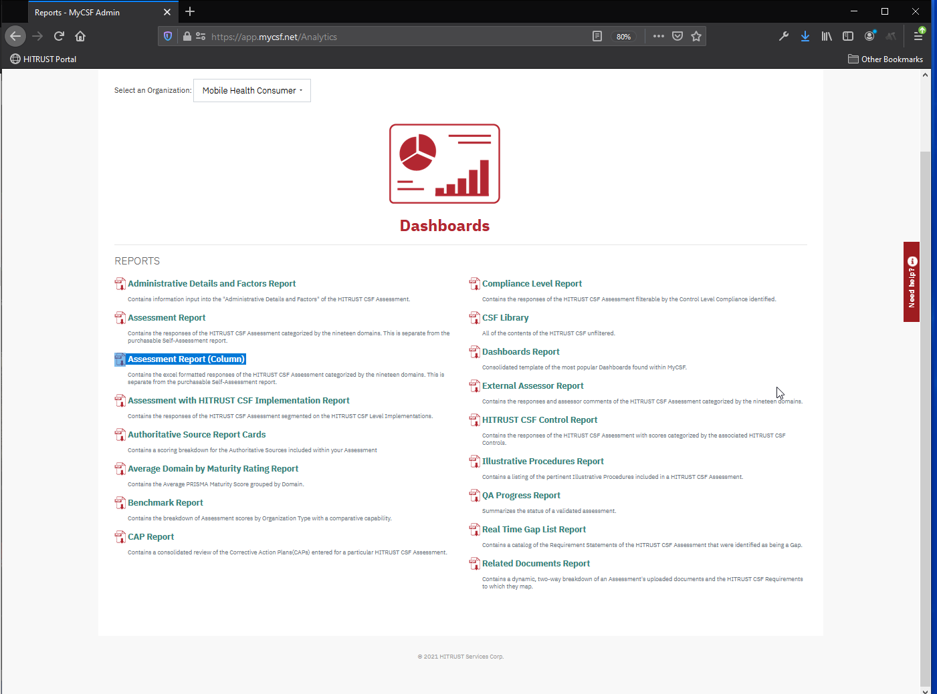Click the icon next to Assessment Report
The width and height of the screenshot is (937, 694).
coord(120,318)
